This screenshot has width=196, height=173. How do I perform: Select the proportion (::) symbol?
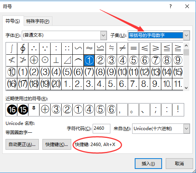coord(67,48)
